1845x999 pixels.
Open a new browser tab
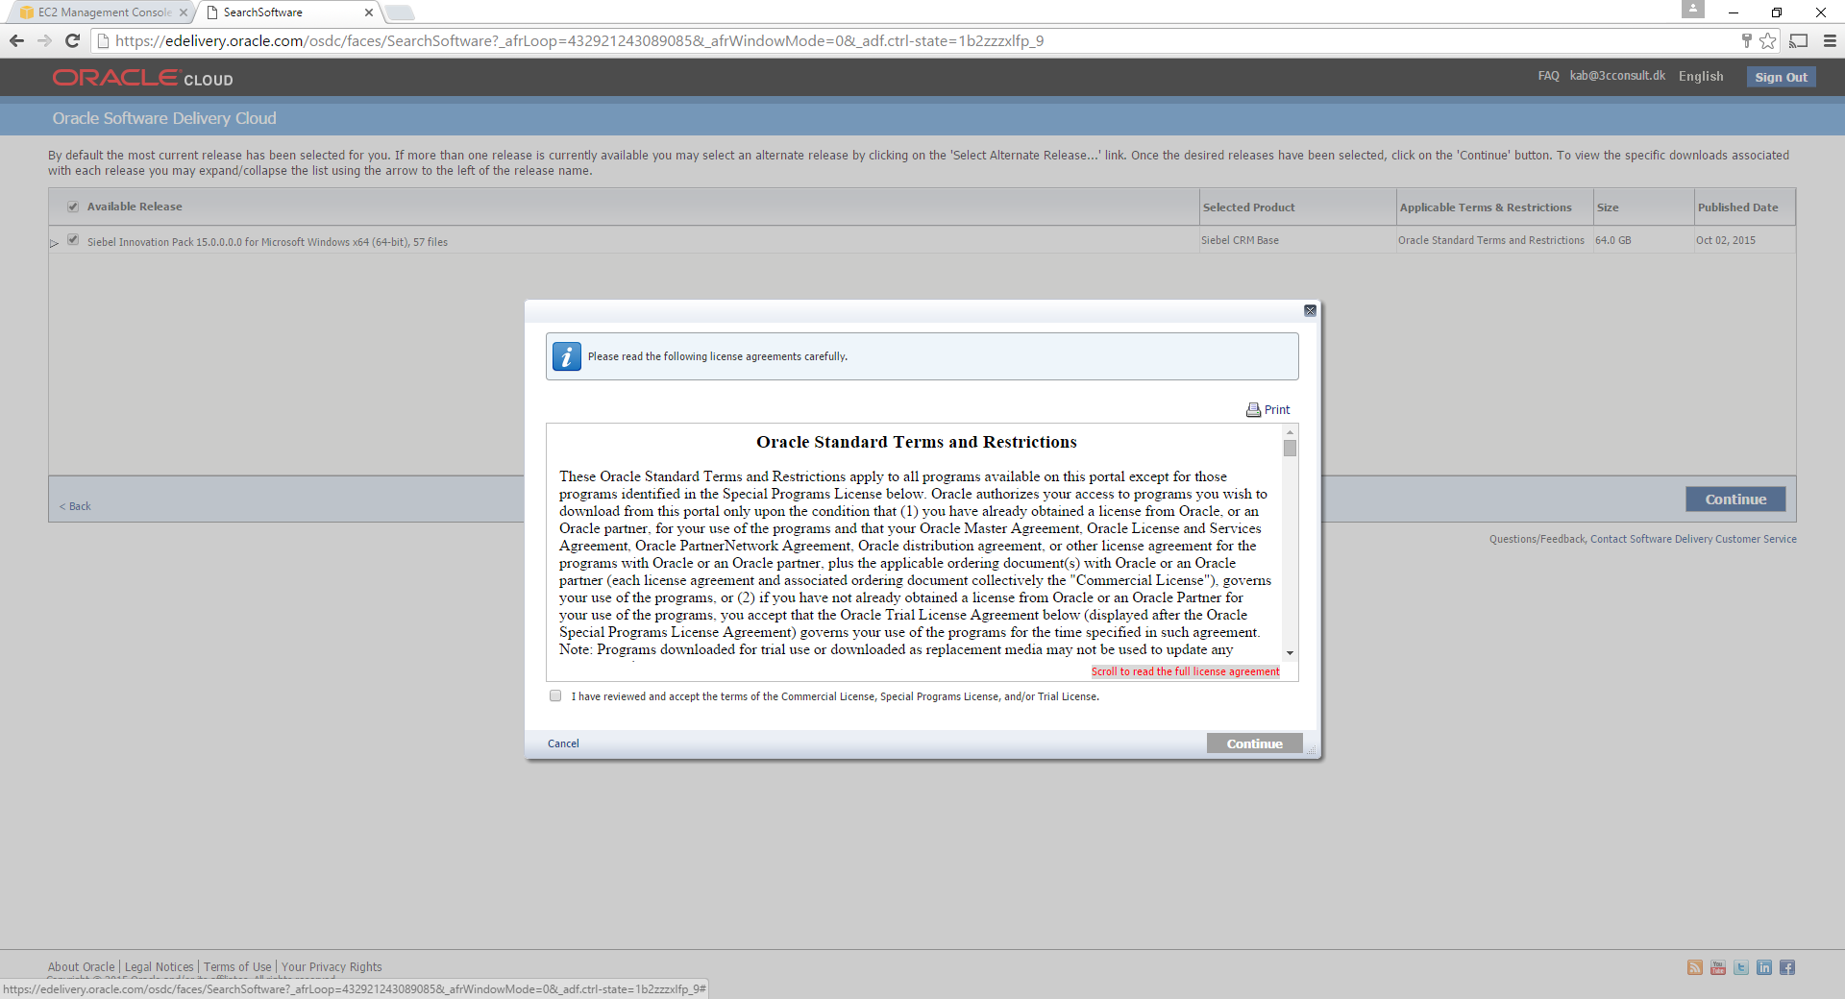pyautogui.click(x=400, y=12)
